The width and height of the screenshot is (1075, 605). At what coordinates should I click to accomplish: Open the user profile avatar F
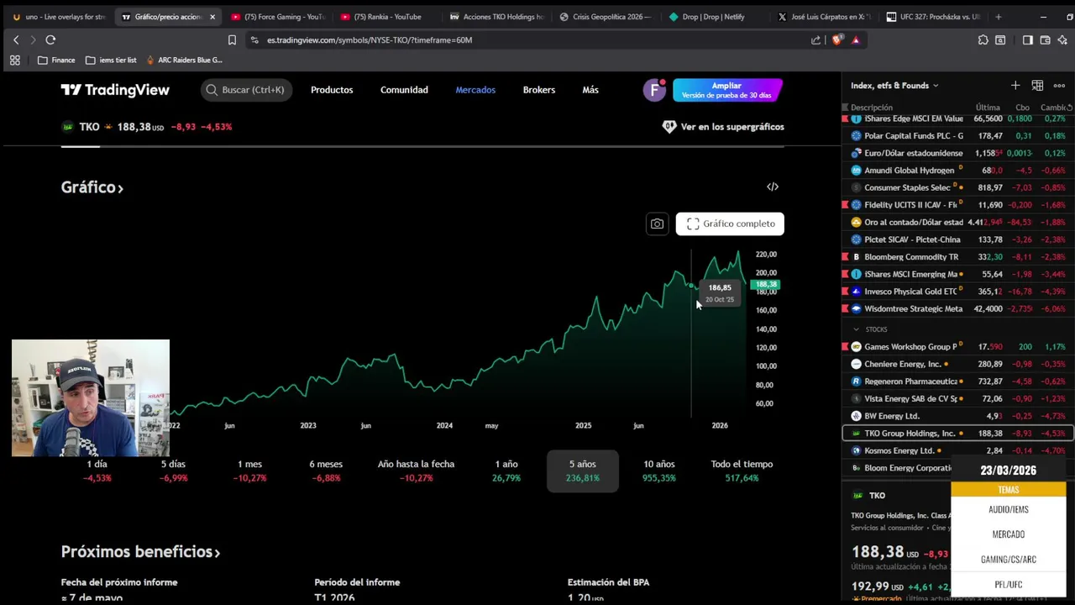(654, 90)
